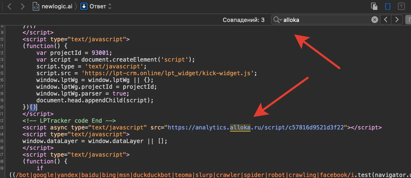The height and width of the screenshot is (178, 411).
Task: Open search options magnifier dropdown
Action: [x=277, y=20]
